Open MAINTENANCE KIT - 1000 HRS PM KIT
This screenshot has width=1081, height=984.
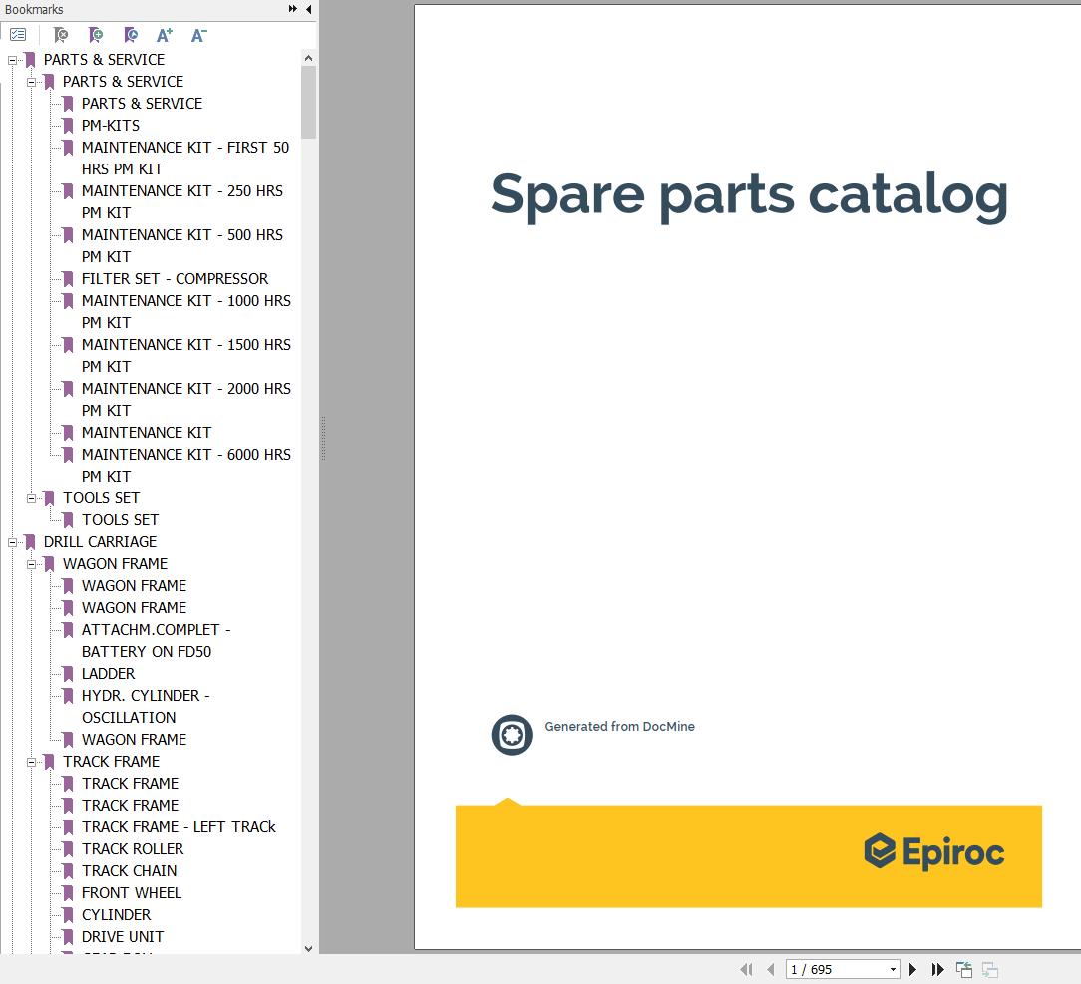(186, 311)
